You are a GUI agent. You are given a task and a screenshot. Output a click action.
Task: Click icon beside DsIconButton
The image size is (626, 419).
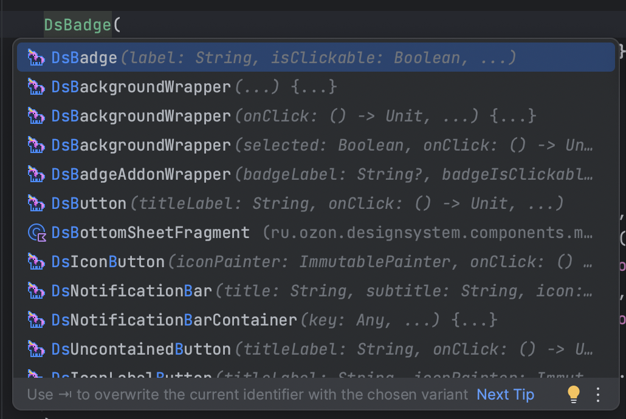tap(36, 261)
